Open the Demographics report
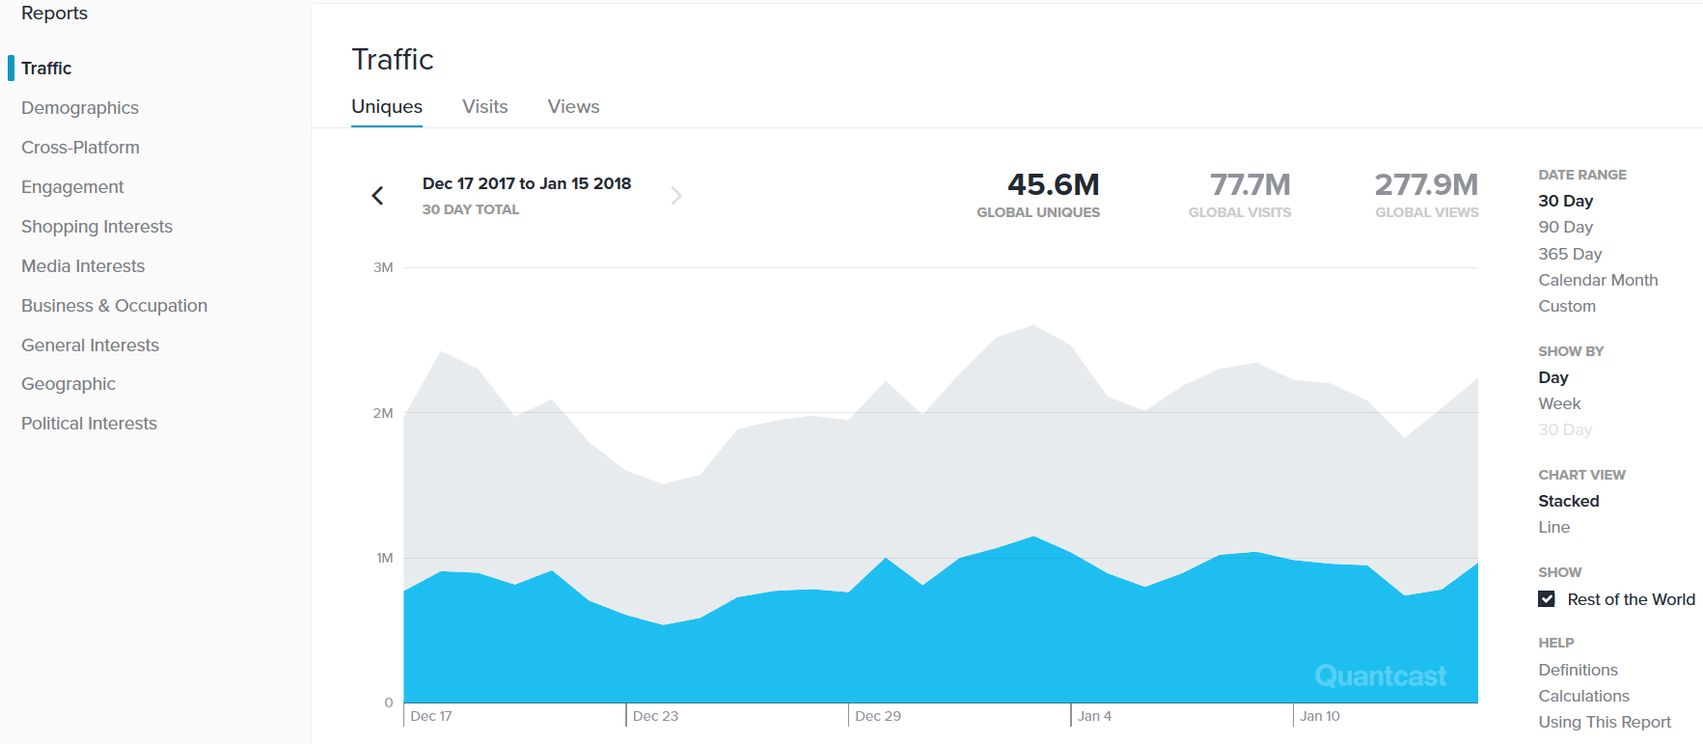This screenshot has height=744, width=1703. pyautogui.click(x=80, y=108)
